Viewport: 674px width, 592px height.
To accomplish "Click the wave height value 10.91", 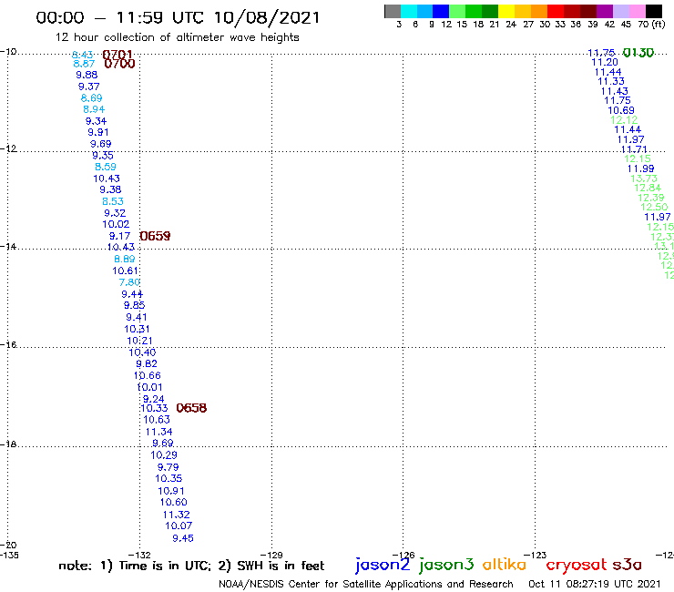I will click(x=171, y=491).
